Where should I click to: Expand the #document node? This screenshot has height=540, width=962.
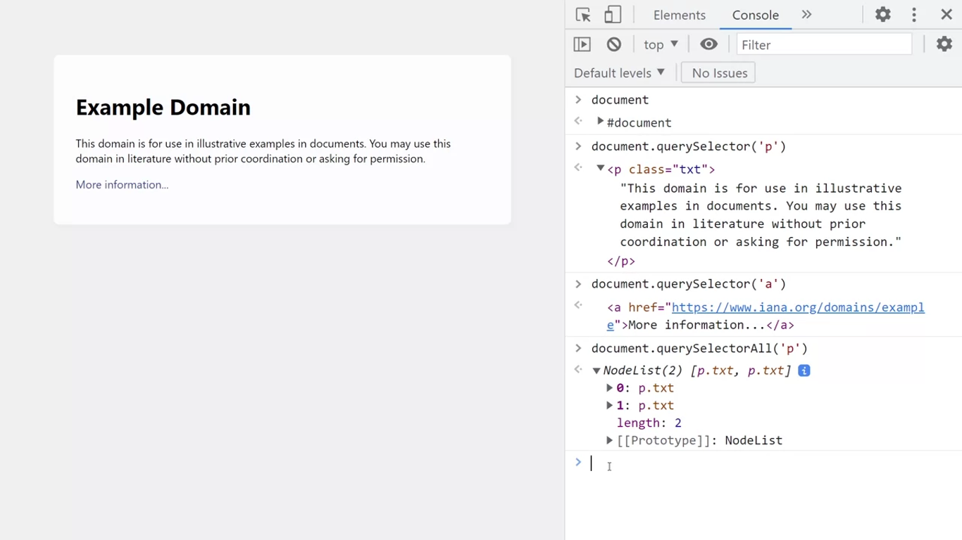point(600,122)
